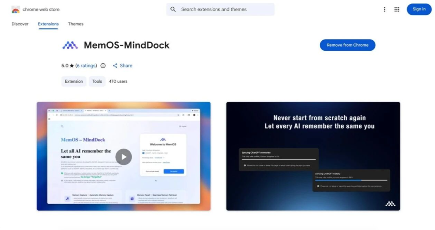Click the star icon next to 5.0
This screenshot has height=230, width=435.
coord(72,66)
